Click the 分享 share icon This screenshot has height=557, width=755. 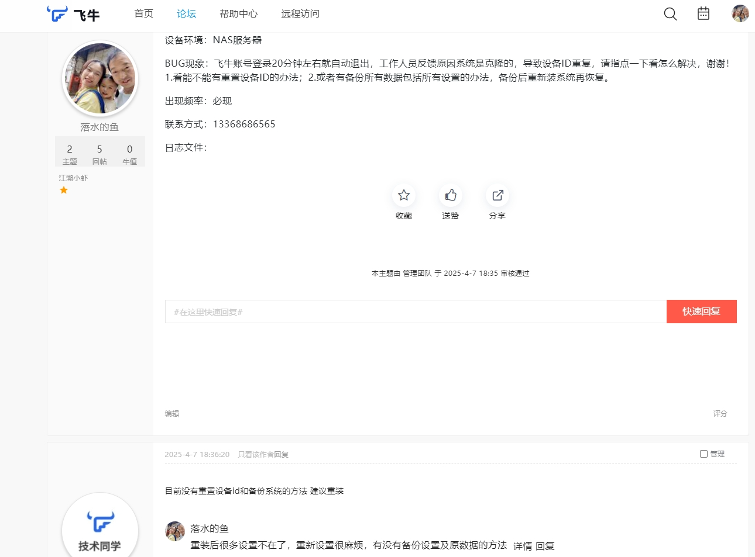tap(497, 195)
